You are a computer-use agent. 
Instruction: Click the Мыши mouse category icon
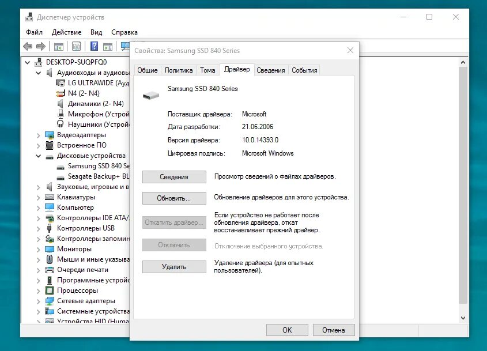[x=50, y=259]
